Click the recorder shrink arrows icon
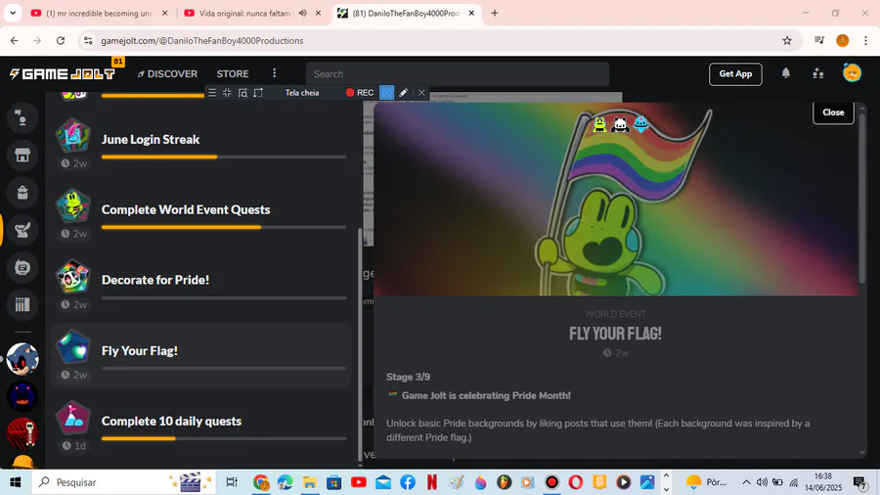Image resolution: width=880 pixels, height=495 pixels. coord(227,93)
